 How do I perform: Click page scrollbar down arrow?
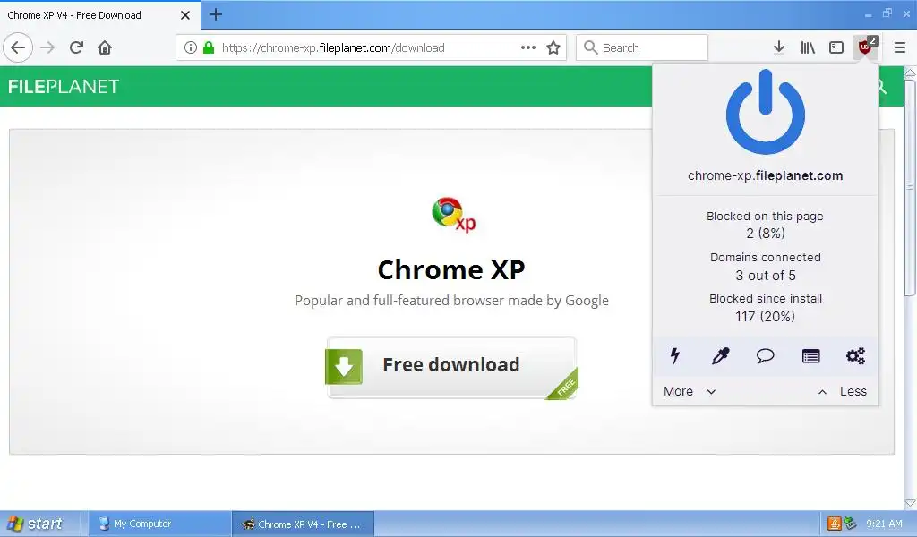click(x=910, y=503)
